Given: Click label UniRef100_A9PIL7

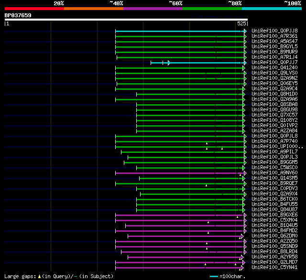Looking at the screenshot, I should coord(274,152).
